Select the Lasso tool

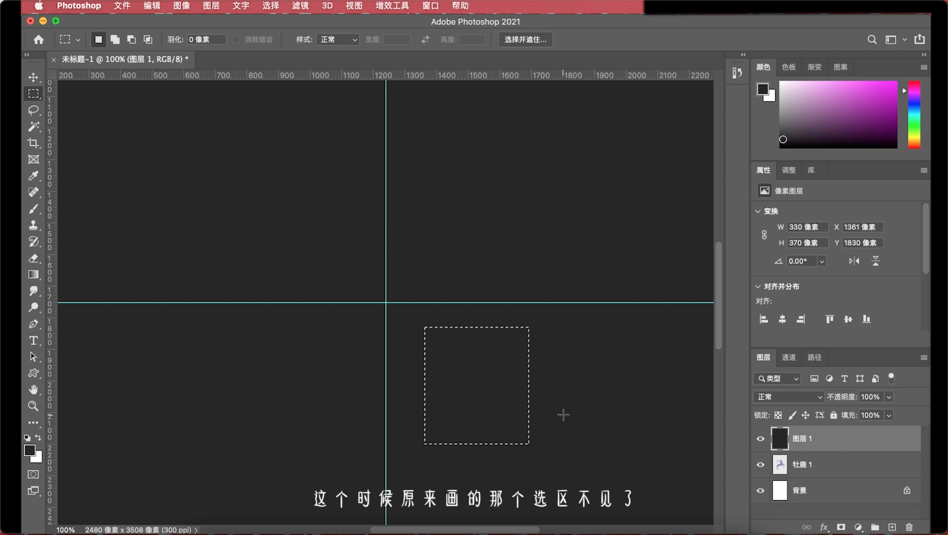click(x=33, y=109)
